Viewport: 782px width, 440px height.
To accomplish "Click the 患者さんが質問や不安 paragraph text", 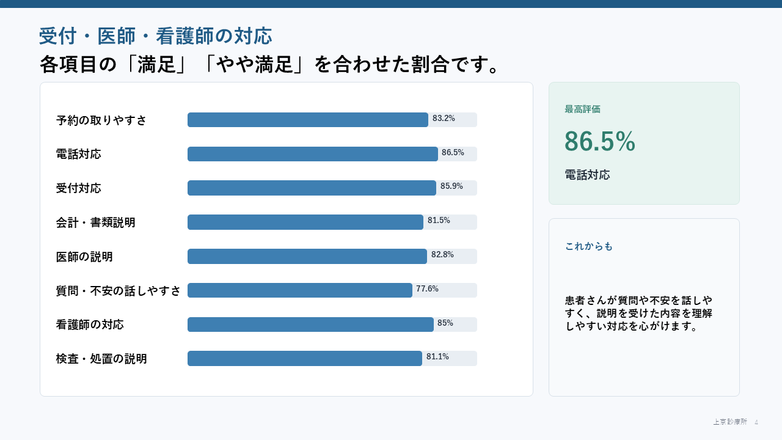I will (x=639, y=313).
